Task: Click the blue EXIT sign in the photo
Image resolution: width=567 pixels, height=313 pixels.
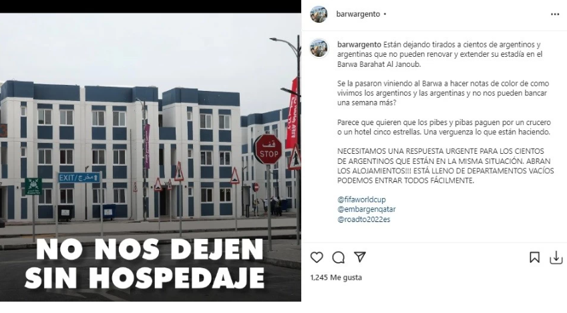Action: click(79, 177)
